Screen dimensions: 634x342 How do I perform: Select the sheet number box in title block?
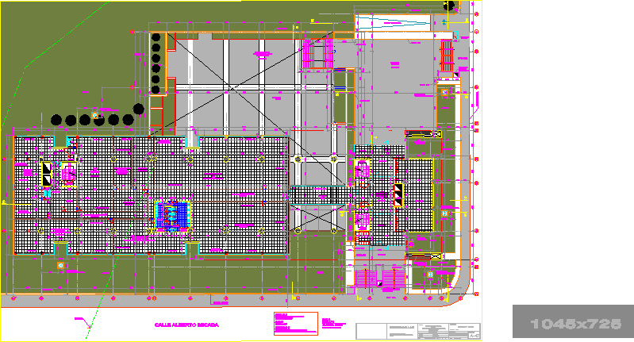pos(474,335)
